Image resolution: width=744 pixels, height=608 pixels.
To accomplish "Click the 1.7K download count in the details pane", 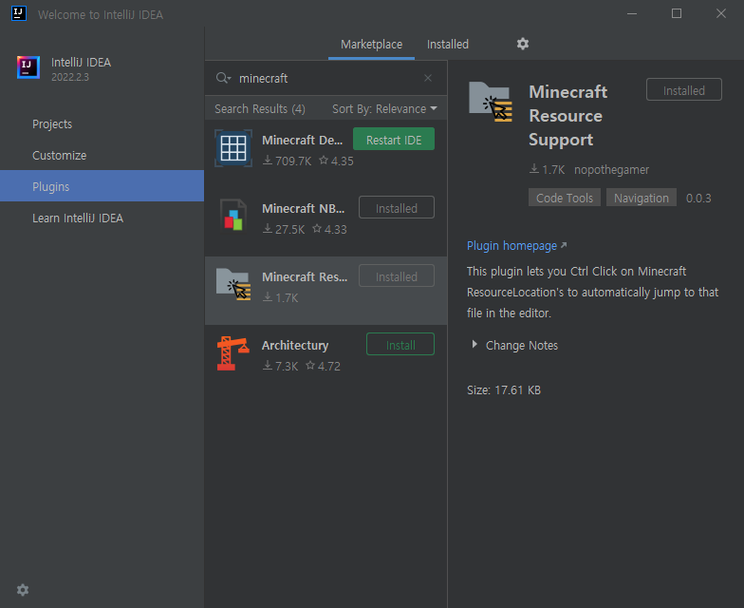I will [548, 169].
